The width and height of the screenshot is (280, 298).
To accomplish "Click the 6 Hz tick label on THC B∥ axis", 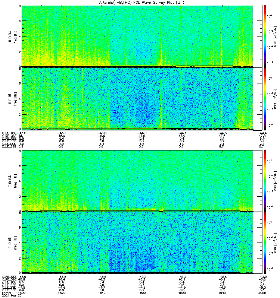I will 20,227.
